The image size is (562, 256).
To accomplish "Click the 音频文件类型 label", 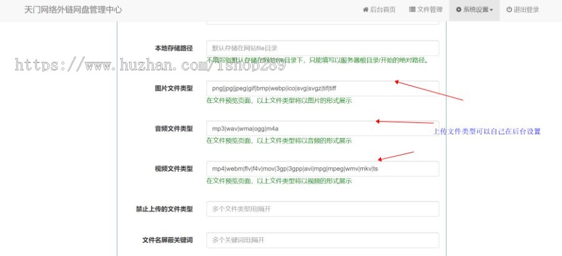I will coord(174,129).
